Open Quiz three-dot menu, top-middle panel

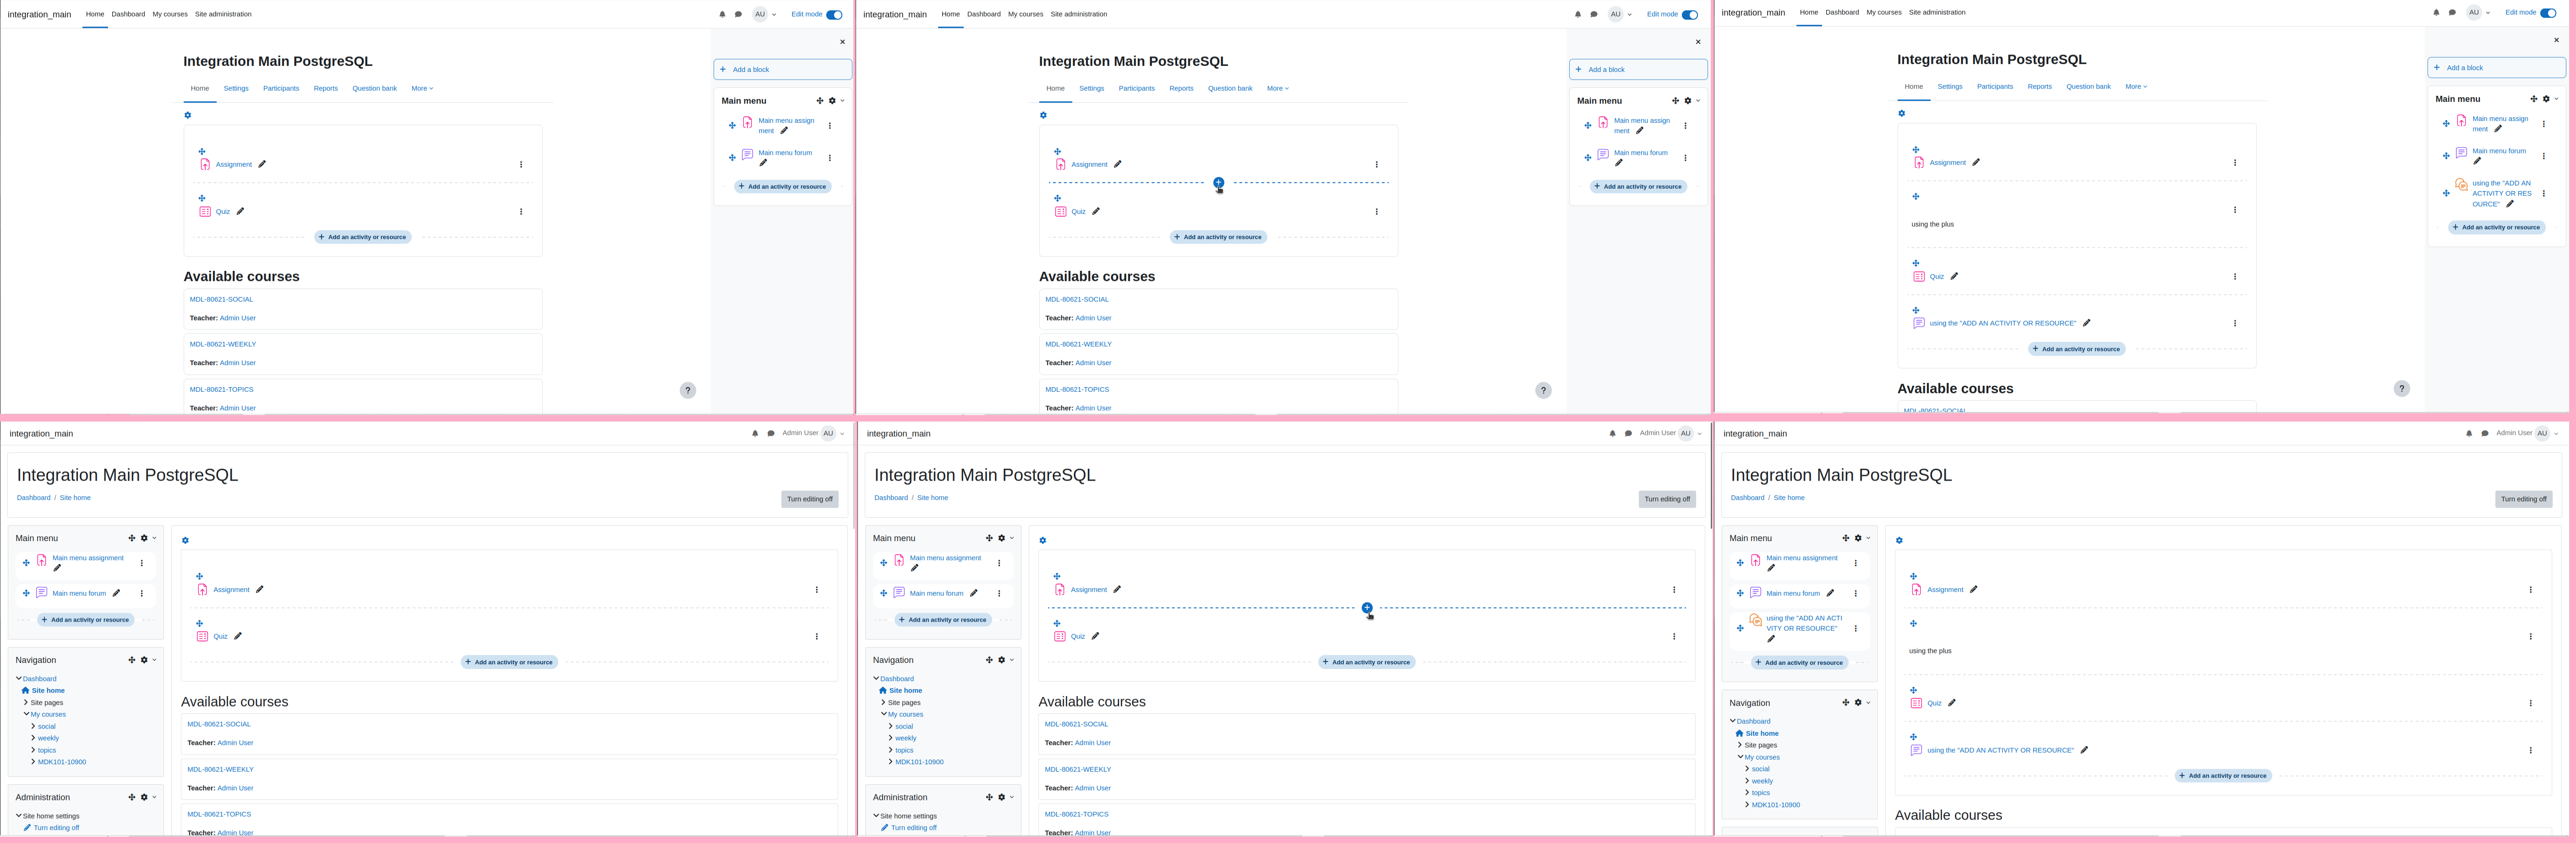coord(1377,212)
